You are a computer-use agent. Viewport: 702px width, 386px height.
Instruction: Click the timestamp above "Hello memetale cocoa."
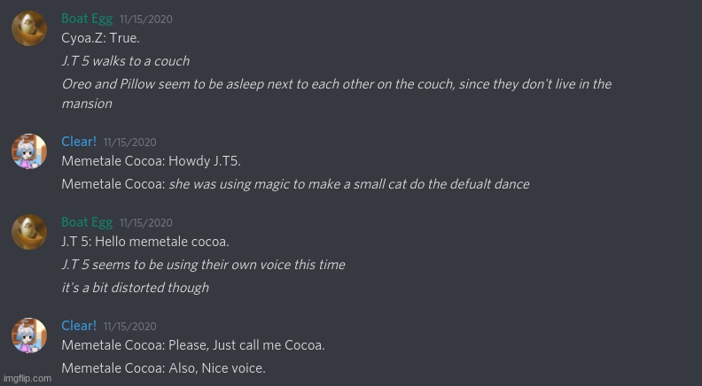point(145,223)
